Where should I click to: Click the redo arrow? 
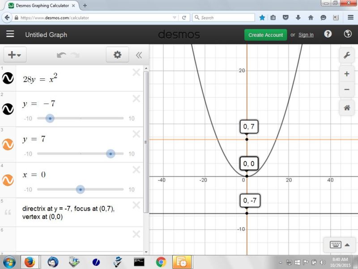pos(75,55)
